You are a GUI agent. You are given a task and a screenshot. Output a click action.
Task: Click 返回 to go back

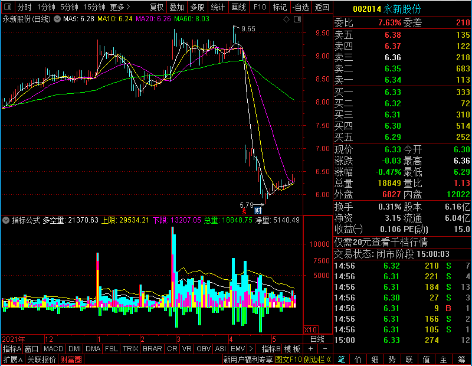point(322,7)
